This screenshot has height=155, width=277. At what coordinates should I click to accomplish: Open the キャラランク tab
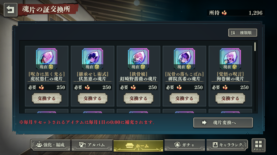click(227, 145)
